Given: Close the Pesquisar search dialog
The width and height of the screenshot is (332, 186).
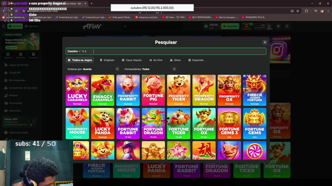Looking at the screenshot, I should click(265, 42).
